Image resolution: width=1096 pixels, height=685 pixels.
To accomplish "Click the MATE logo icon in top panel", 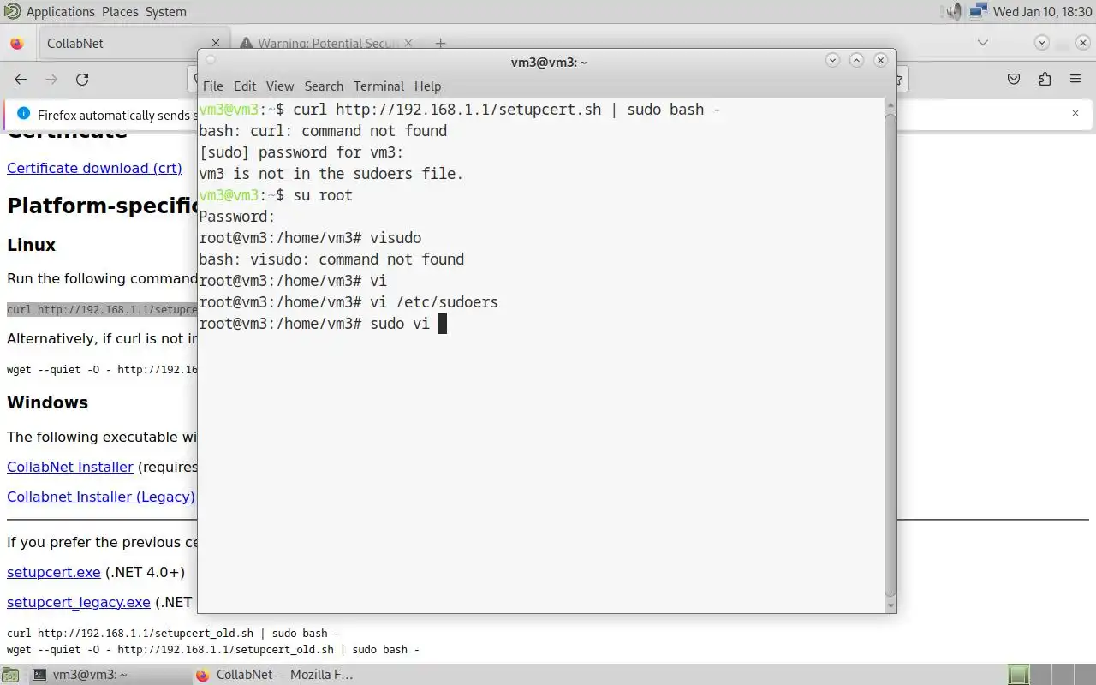I will (x=12, y=11).
